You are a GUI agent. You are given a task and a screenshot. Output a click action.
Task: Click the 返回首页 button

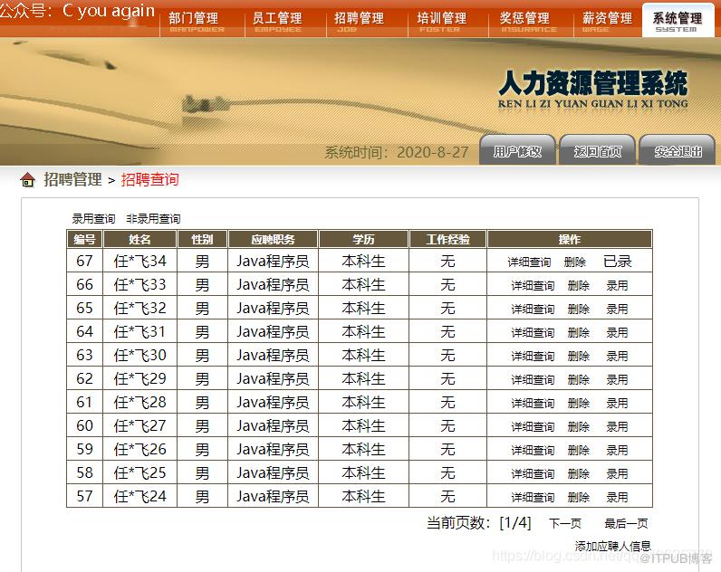pyautogui.click(x=597, y=151)
